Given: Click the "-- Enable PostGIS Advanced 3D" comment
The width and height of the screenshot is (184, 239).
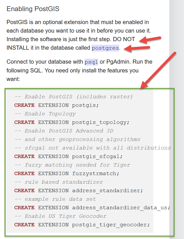Looking at the screenshot, I should (x=64, y=131).
